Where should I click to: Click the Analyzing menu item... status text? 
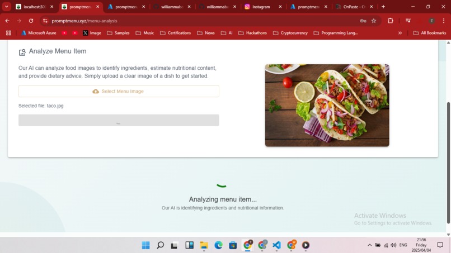(x=223, y=199)
